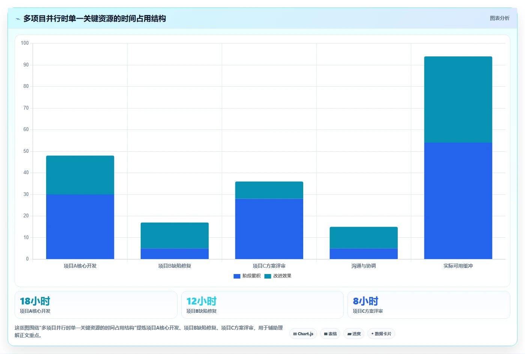Click the x-axis label 项目A核心开发
525x354 pixels.
click(80, 266)
